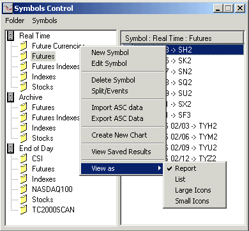Click the Archive root cabinet icon

(10, 97)
